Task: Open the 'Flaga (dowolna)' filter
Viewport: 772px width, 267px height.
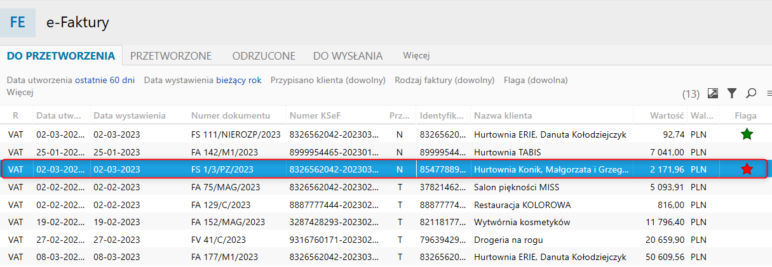Action: point(536,80)
